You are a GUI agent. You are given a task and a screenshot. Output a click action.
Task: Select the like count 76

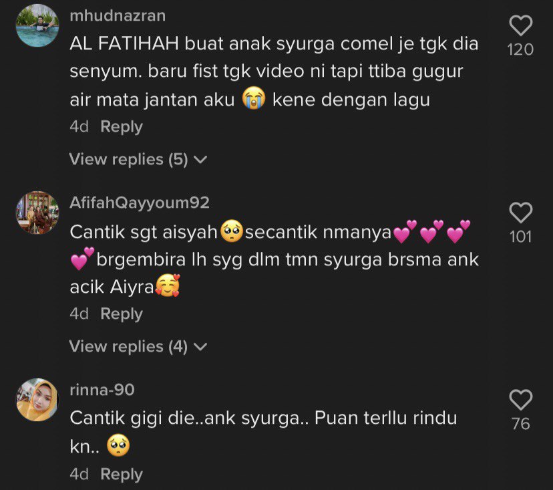520,424
